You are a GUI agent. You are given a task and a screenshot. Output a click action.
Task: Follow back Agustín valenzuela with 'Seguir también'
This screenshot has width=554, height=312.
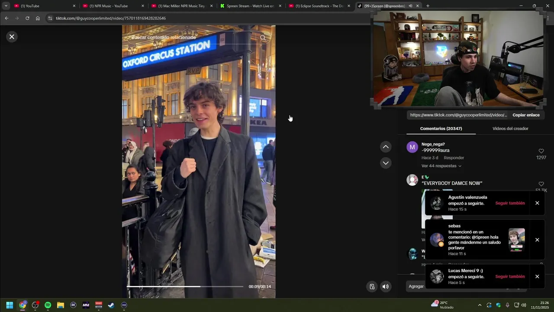510,203
